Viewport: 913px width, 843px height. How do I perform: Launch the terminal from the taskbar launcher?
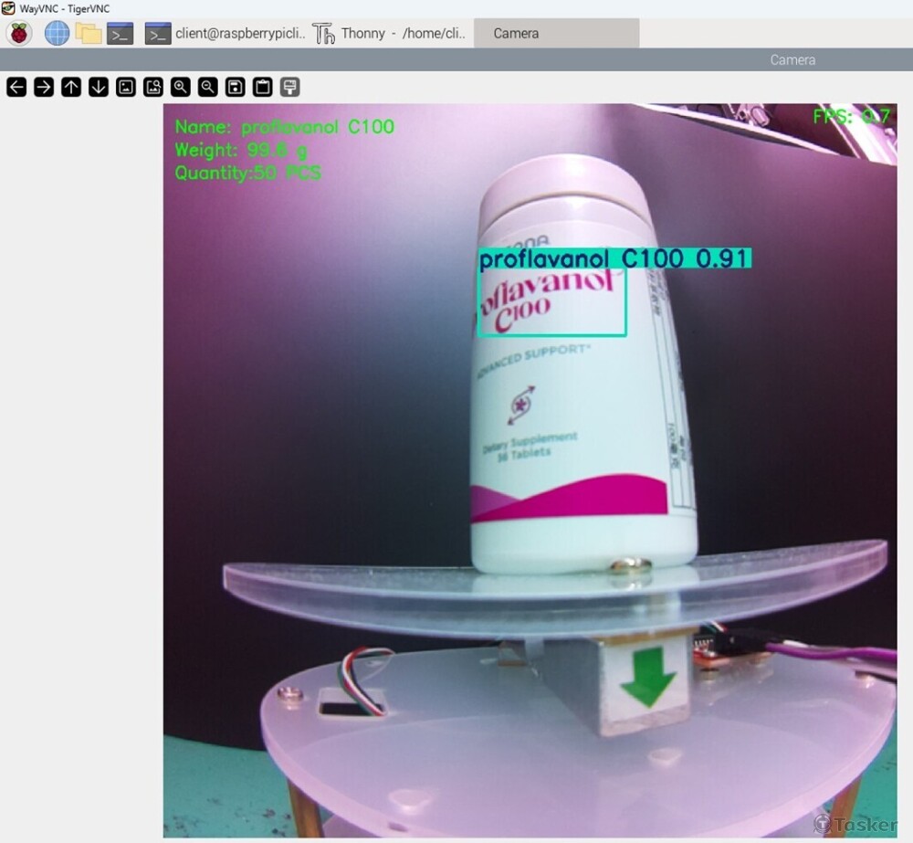click(x=120, y=34)
